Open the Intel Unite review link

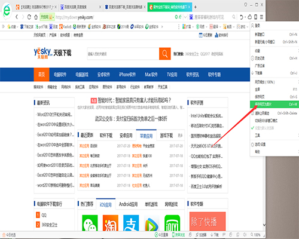pyautogui.click(x=207, y=116)
